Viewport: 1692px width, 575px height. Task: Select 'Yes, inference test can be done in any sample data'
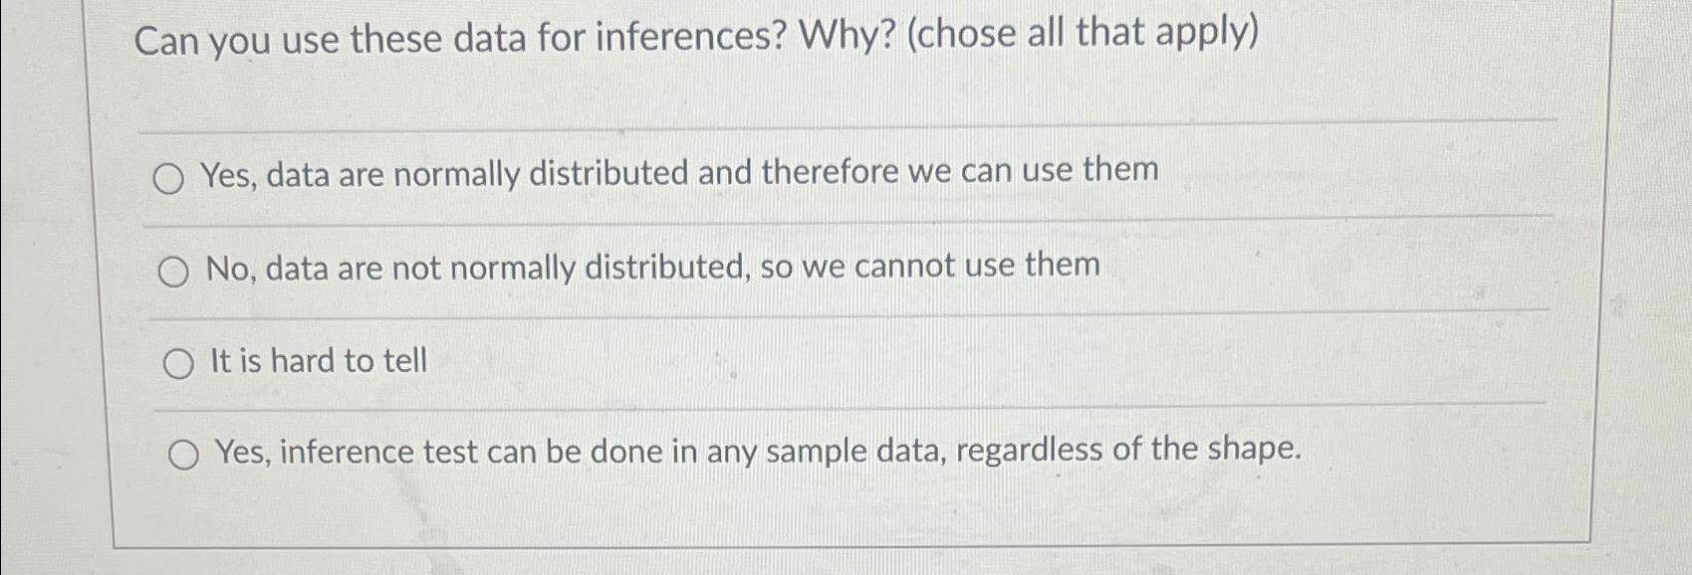185,455
